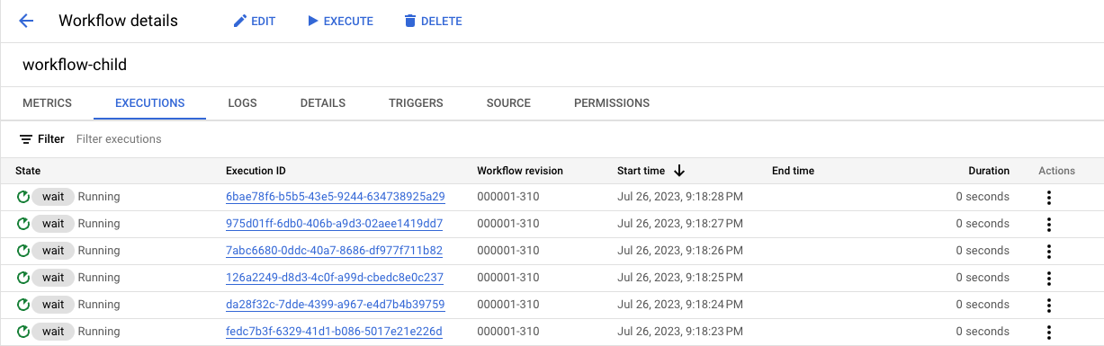
Task: Click the wait chip on execution fedc7b3f
Action: [x=53, y=332]
